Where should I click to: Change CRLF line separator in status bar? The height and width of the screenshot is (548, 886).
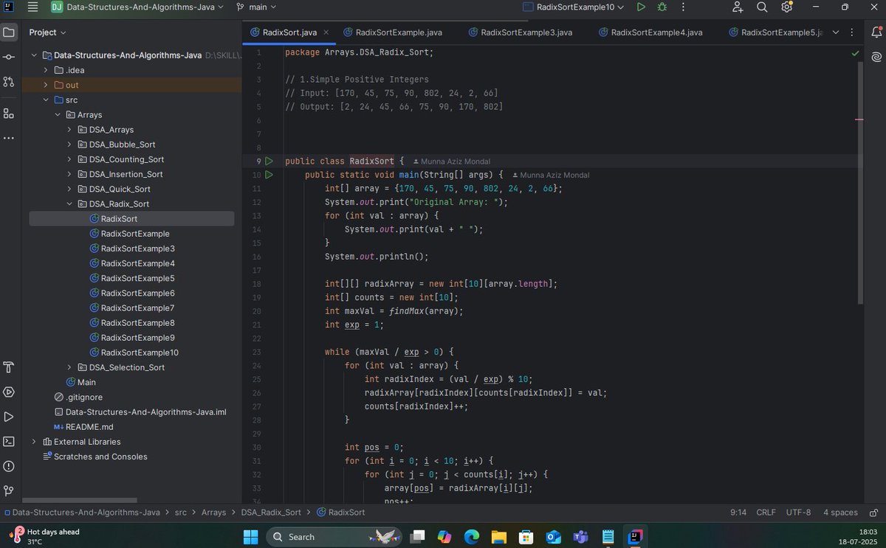[x=766, y=512]
